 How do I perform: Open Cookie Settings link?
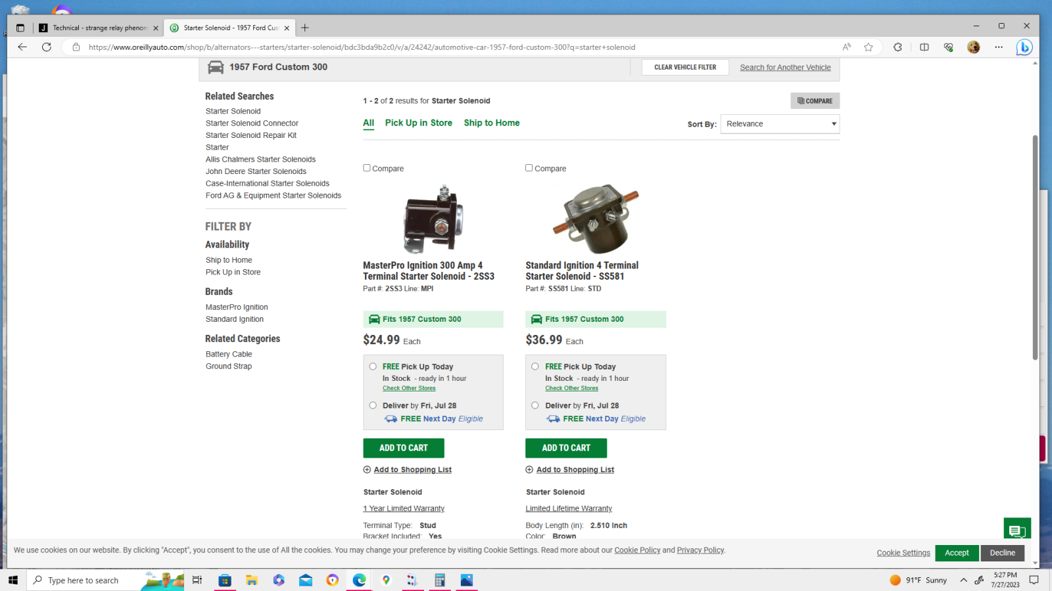click(903, 553)
